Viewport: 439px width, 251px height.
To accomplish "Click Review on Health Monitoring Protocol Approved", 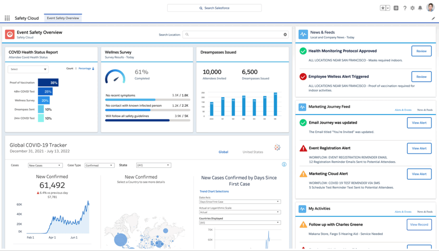I will tap(421, 51).
